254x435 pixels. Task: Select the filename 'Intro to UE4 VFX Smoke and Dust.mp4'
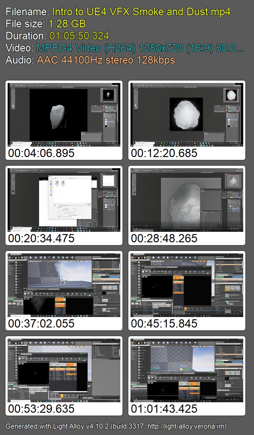(141, 12)
